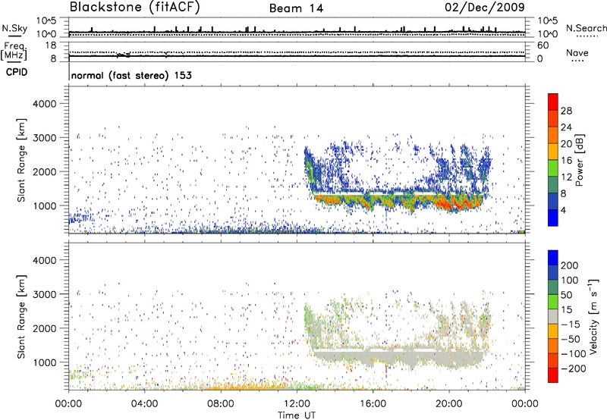The height and width of the screenshot is (420, 607).
Task: Click the 1000 tick in power panel
Action: click(45, 205)
